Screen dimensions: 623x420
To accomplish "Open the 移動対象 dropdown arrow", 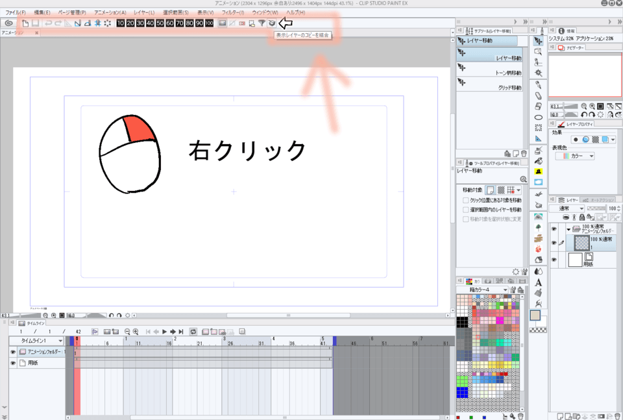I will click(x=519, y=190).
